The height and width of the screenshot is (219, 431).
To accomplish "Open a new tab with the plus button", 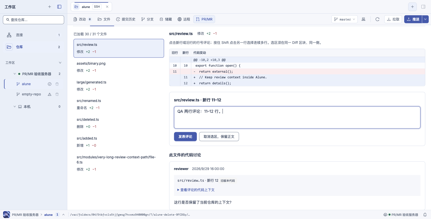I will (412, 7).
